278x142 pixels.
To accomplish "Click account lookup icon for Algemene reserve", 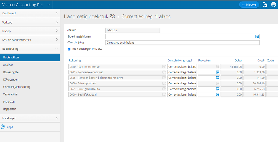I will click(x=164, y=67).
